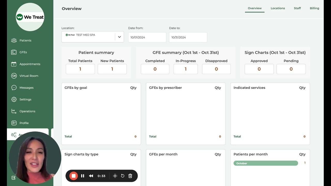Open the Appointments calendar icon

pos(14,64)
